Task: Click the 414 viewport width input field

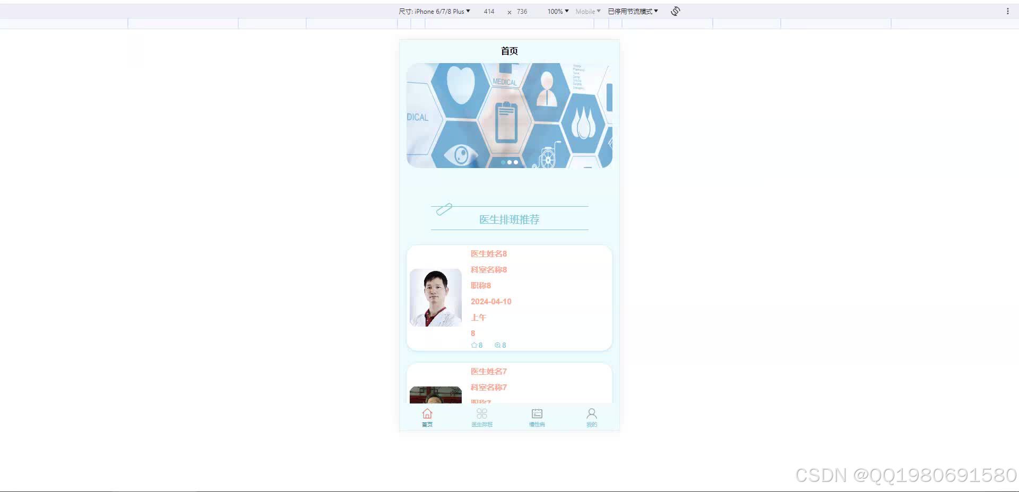Action: (x=489, y=11)
